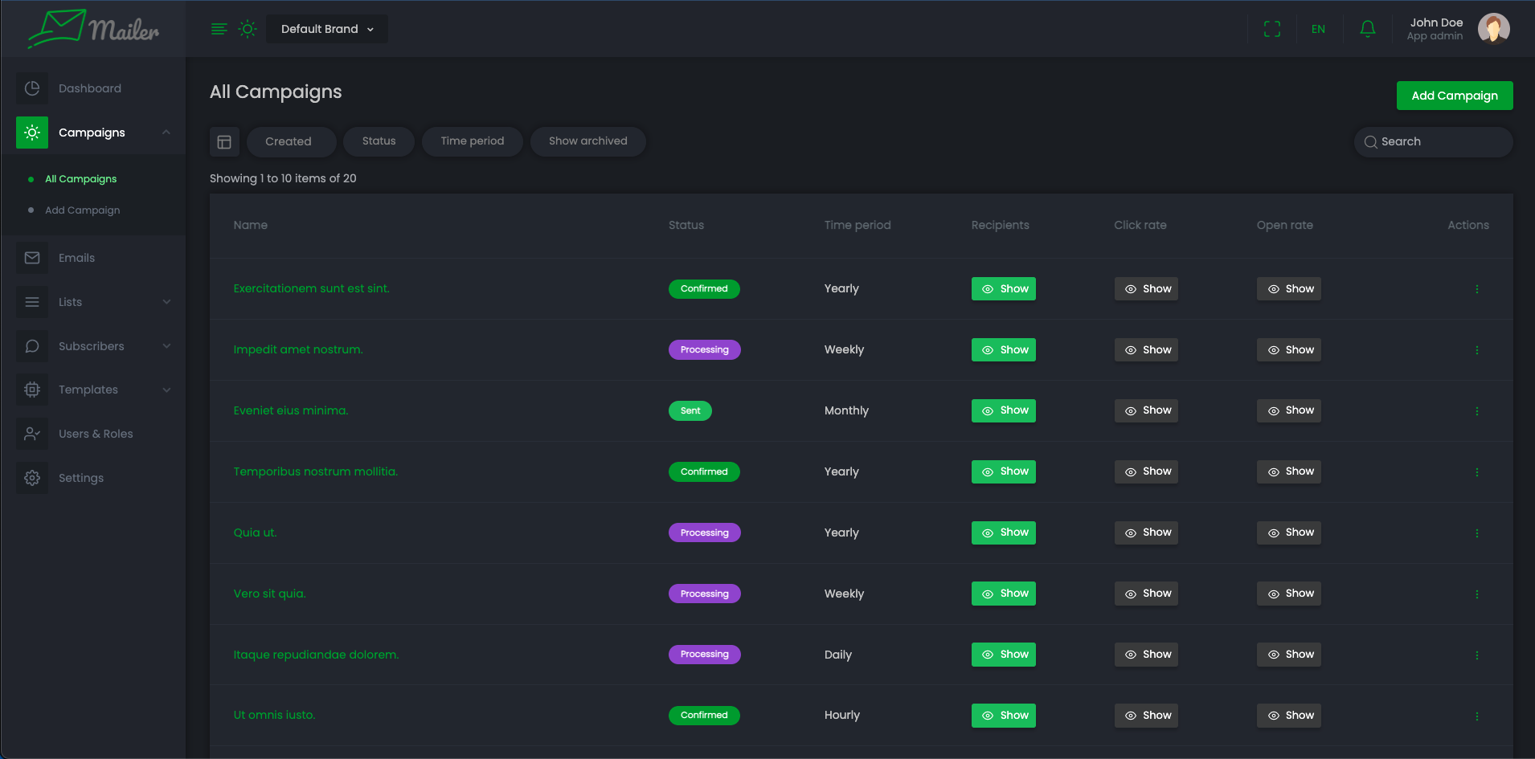Click the table columns layout icon

point(224,142)
